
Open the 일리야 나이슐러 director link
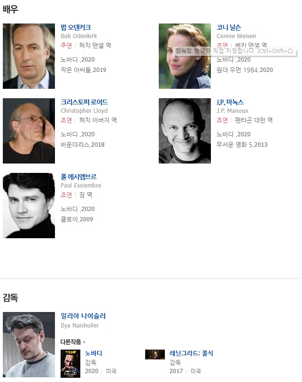coord(83,316)
